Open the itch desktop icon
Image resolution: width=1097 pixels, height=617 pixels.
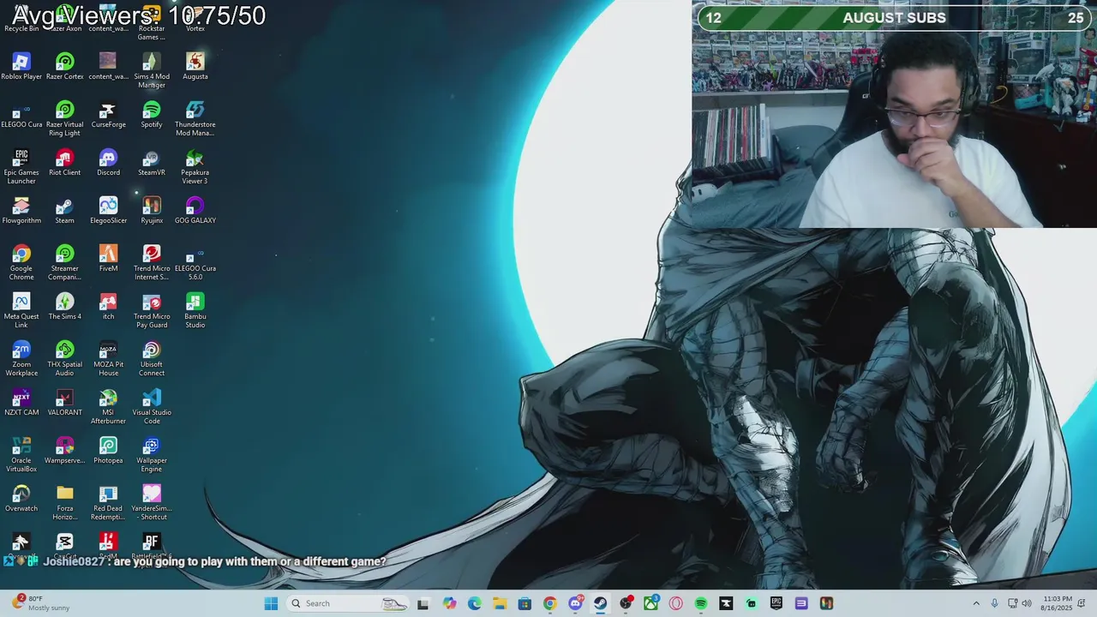(108, 307)
